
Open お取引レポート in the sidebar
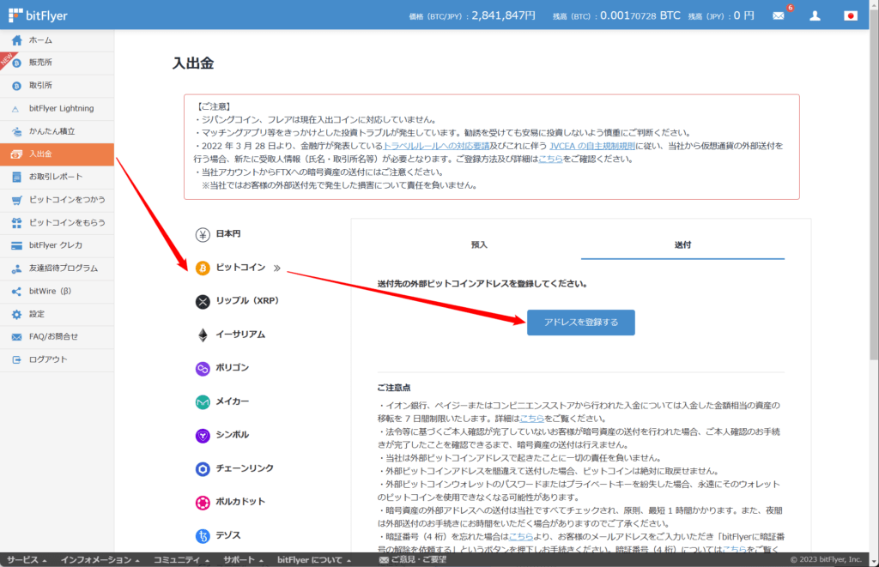[x=57, y=177]
